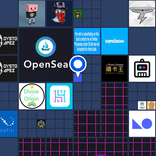Select the pink pig voxel character land

click(32, 14)
